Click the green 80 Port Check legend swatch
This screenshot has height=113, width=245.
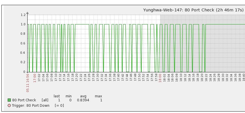[9, 100]
